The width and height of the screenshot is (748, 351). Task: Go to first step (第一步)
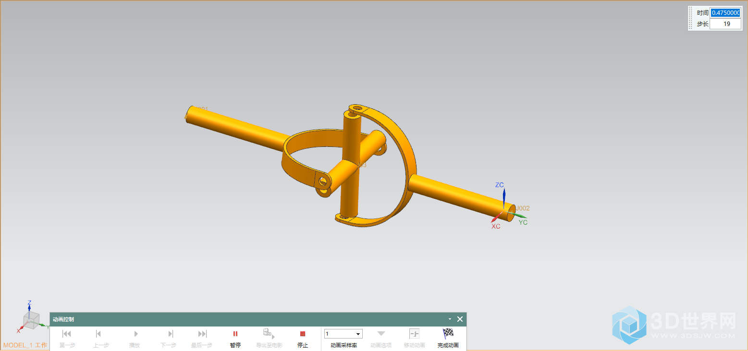point(67,338)
